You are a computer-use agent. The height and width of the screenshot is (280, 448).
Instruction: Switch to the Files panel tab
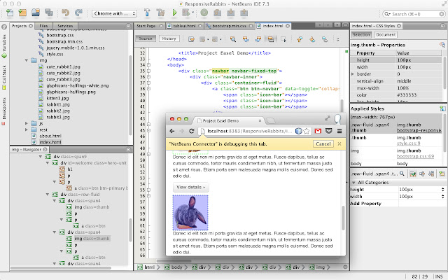[x=43, y=26]
